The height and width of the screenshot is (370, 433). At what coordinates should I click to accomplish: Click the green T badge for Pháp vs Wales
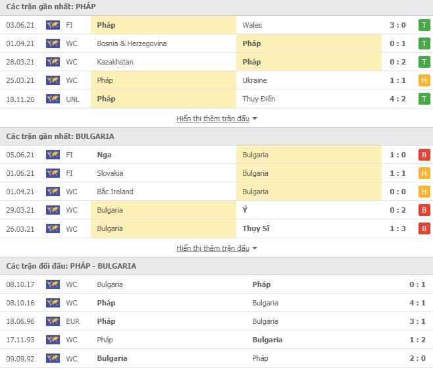[x=424, y=25]
